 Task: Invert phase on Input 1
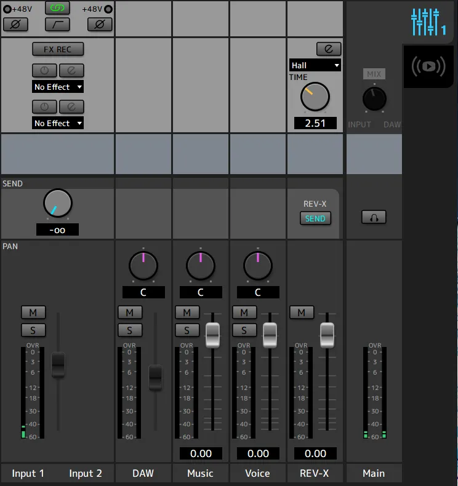15,25
